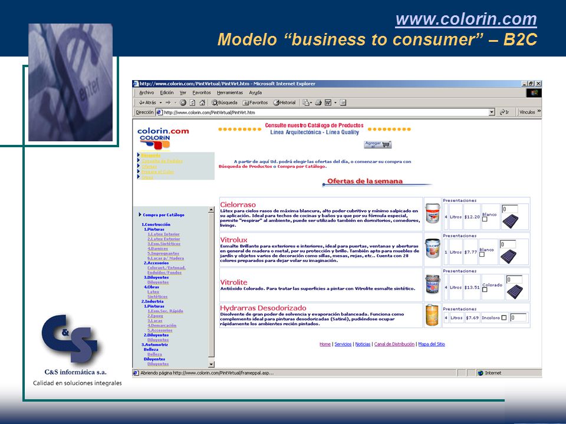The height and width of the screenshot is (424, 566).
Task: Click the Hydrarras Desodorizado can image
Action: point(432,315)
